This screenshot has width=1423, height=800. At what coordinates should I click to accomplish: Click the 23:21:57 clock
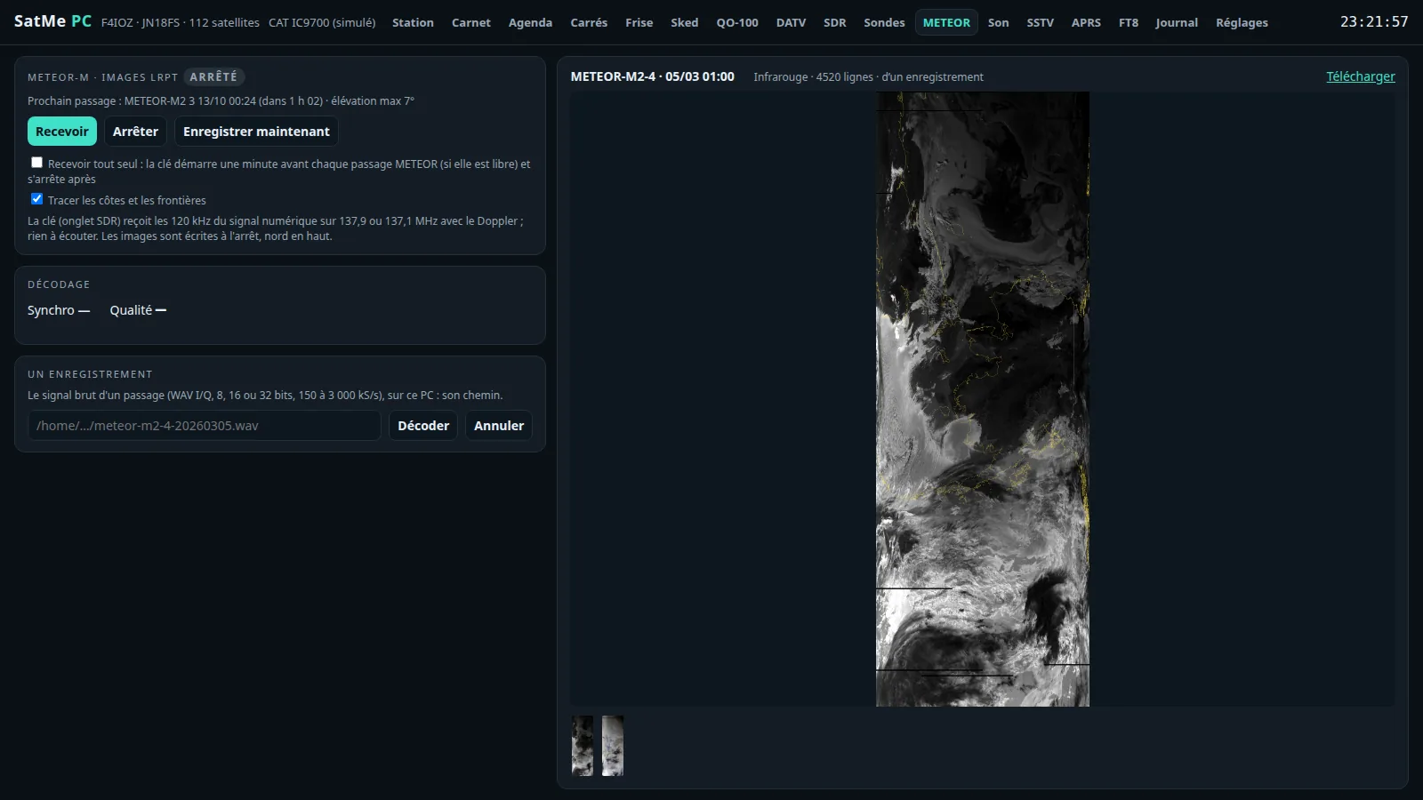click(1374, 21)
